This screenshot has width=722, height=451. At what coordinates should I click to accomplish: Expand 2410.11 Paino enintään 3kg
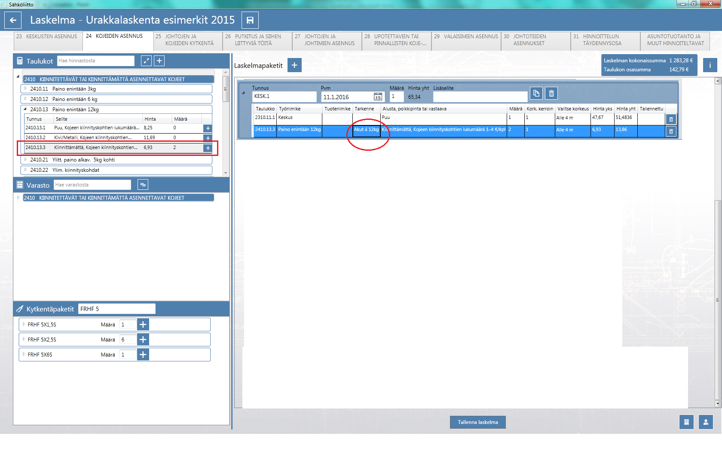(25, 88)
